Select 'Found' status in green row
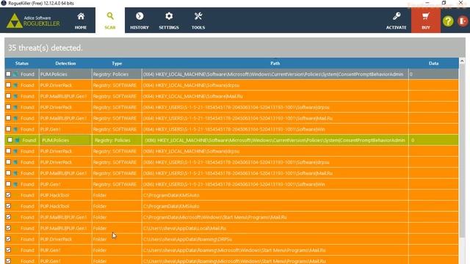This screenshot has height=264, width=470. point(29,140)
